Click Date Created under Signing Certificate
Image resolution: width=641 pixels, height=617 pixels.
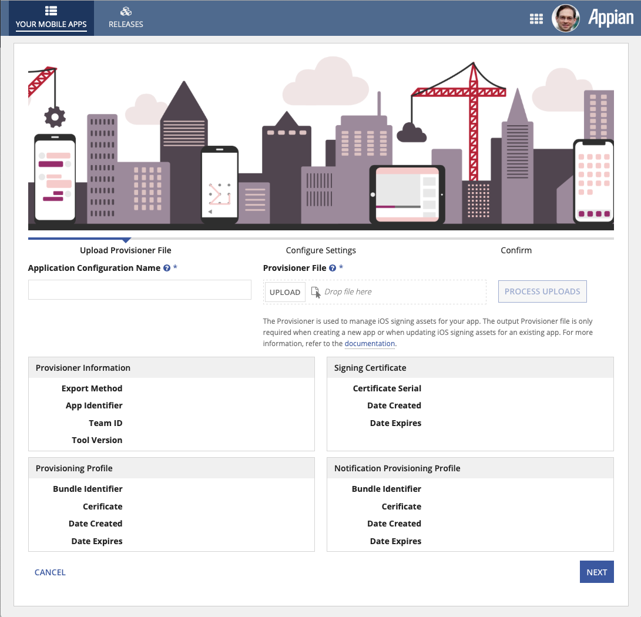pos(394,405)
